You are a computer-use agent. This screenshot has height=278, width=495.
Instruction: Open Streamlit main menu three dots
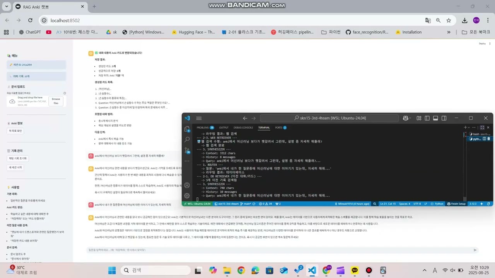tap(490, 44)
